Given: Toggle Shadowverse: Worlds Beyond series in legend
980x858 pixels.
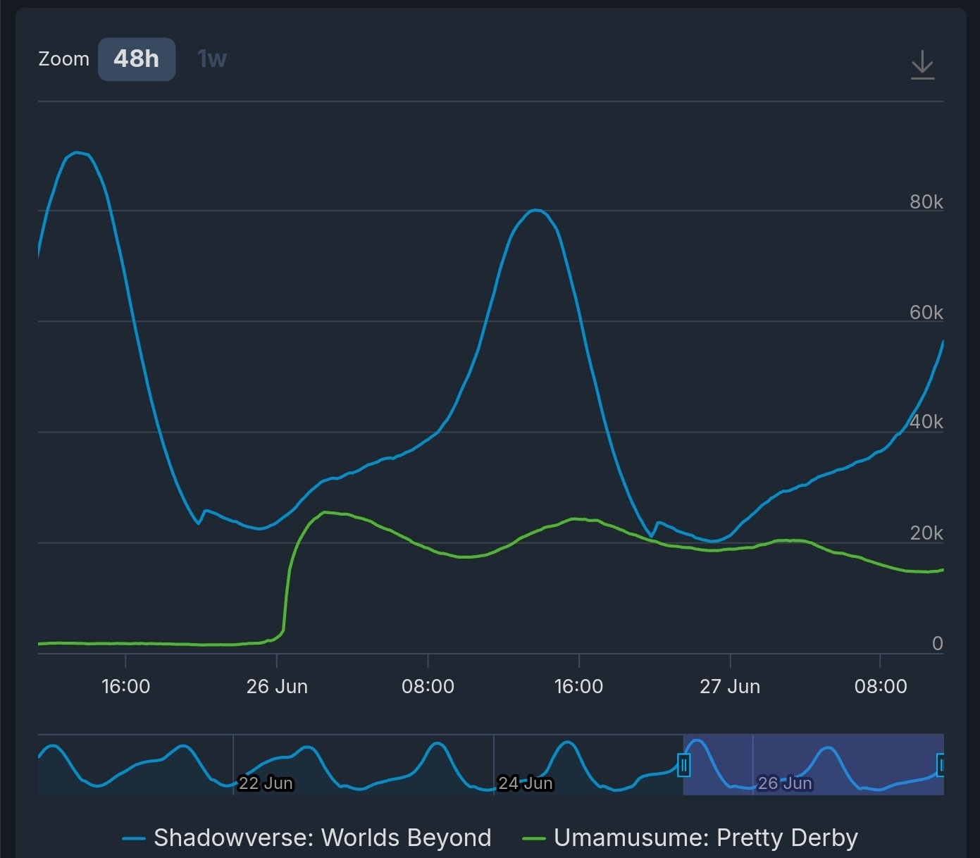Looking at the screenshot, I should click(x=307, y=838).
